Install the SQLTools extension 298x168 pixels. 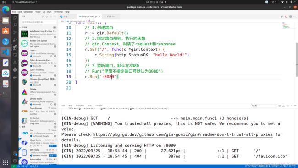(51, 156)
